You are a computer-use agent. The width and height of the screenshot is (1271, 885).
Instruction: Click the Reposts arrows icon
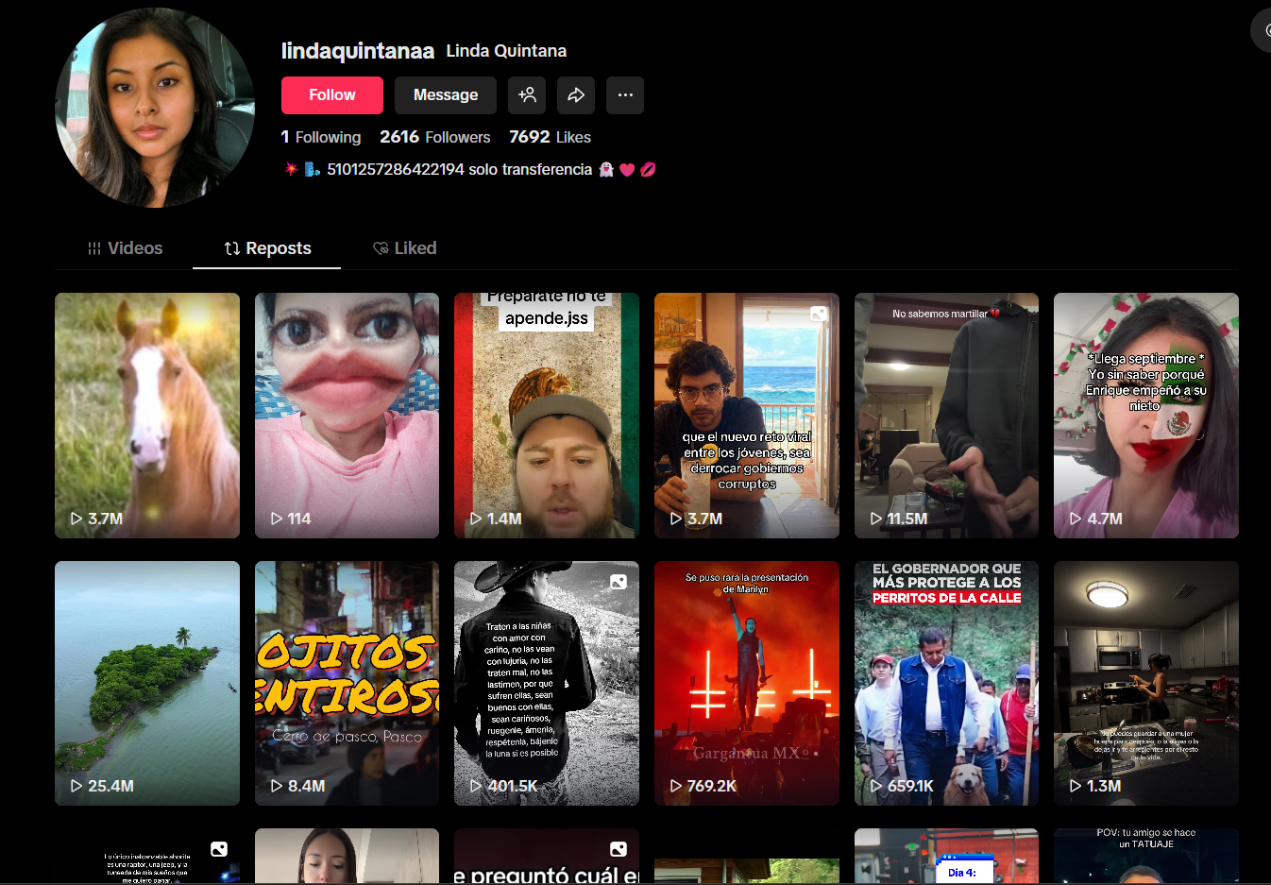point(231,248)
